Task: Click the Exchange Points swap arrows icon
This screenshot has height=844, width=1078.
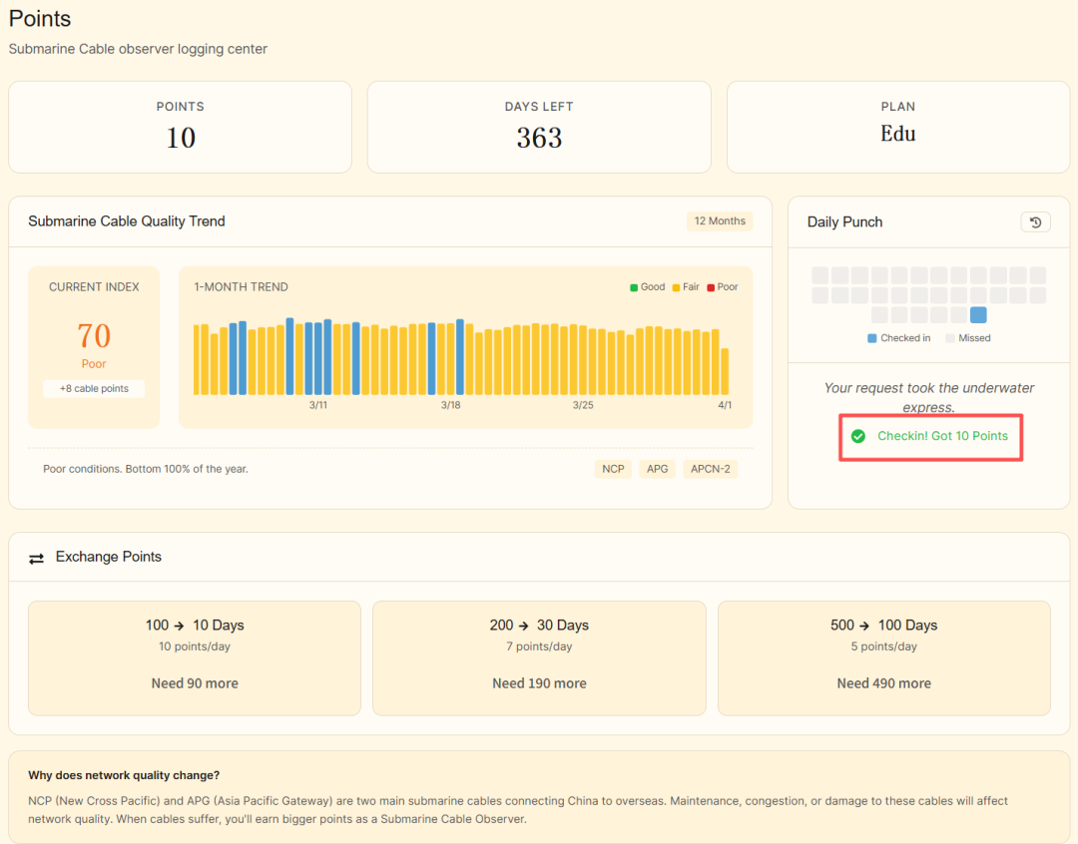Action: 37,558
